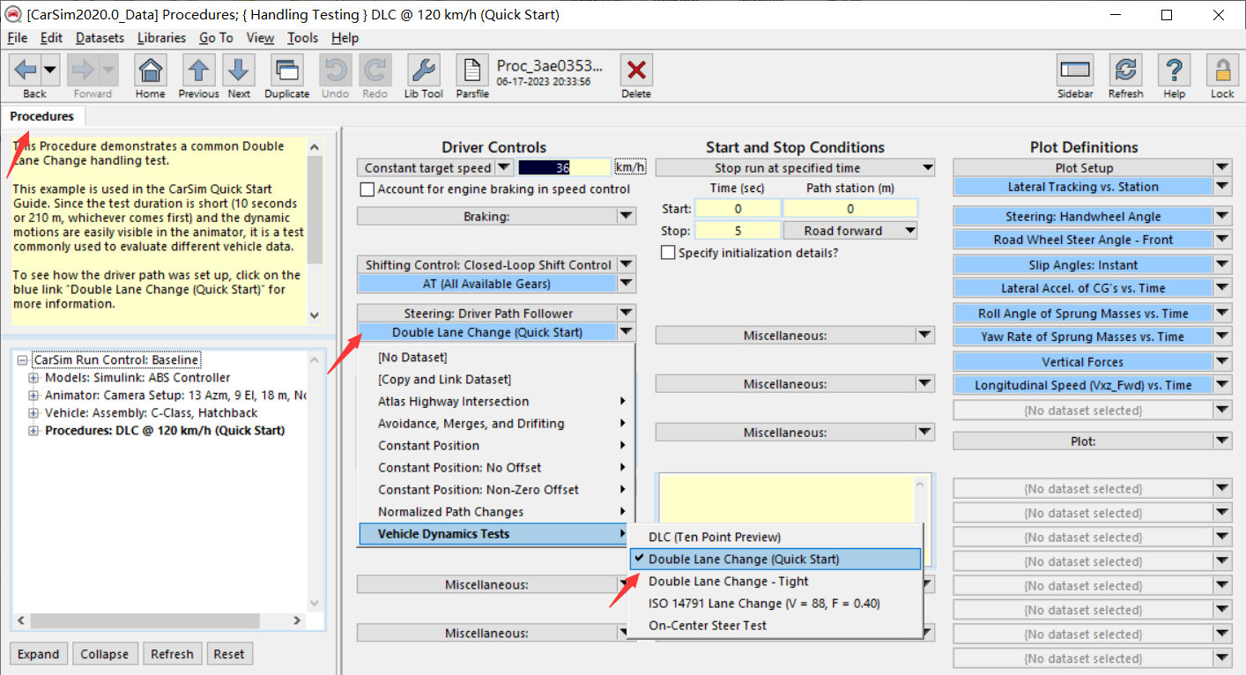Click the target speed input field

[564, 167]
